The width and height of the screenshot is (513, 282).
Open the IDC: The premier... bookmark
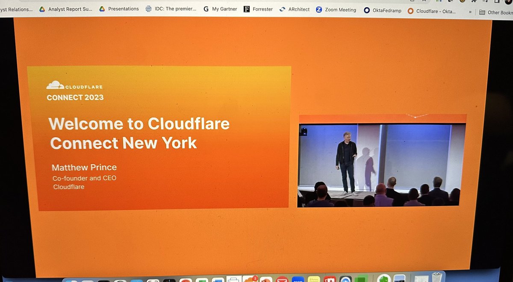tap(171, 9)
